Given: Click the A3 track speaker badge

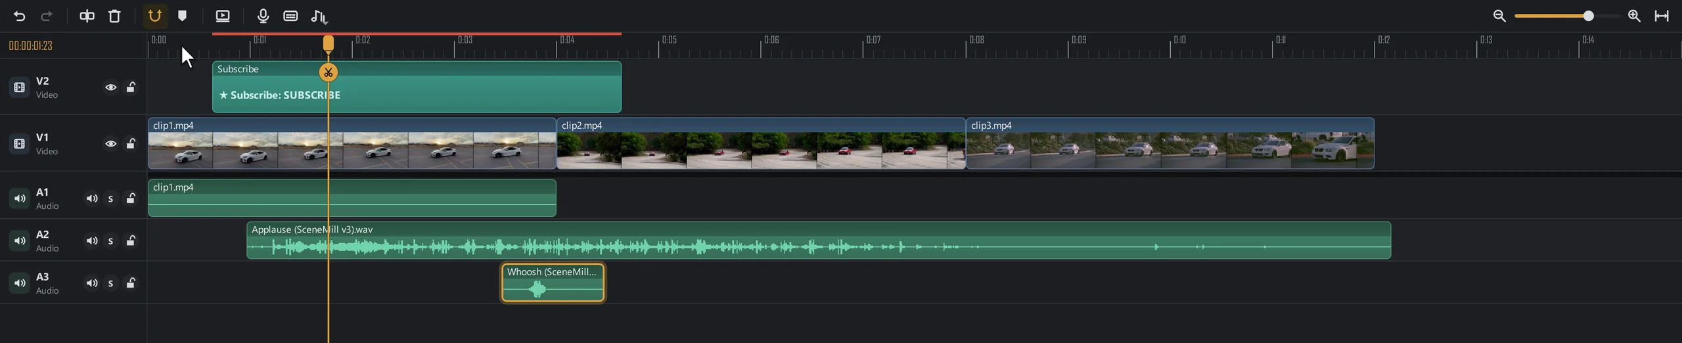Looking at the screenshot, I should pos(19,283).
